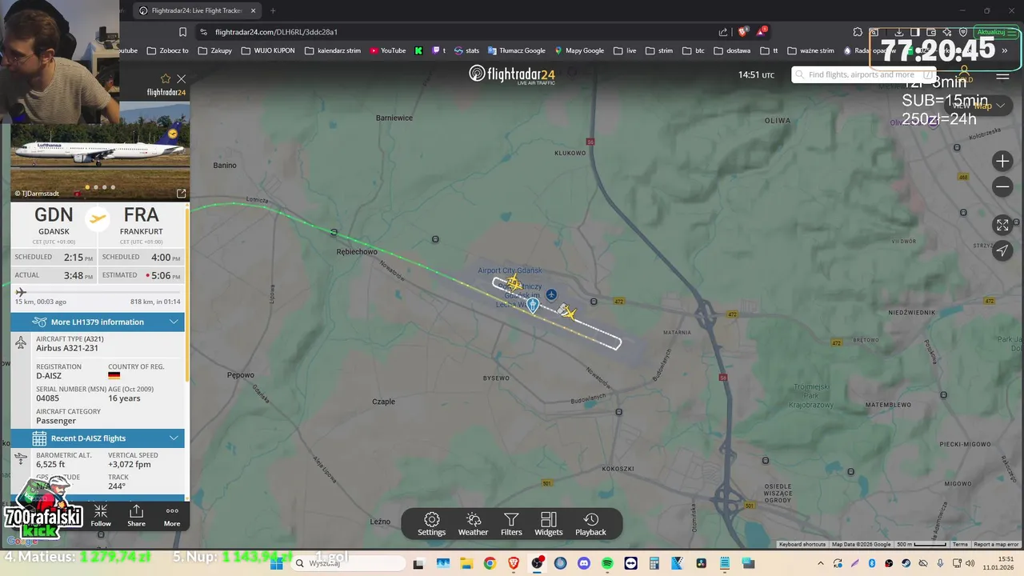Viewport: 1024px width, 576px height.
Task: Open btc bookmark folder
Action: pos(693,50)
